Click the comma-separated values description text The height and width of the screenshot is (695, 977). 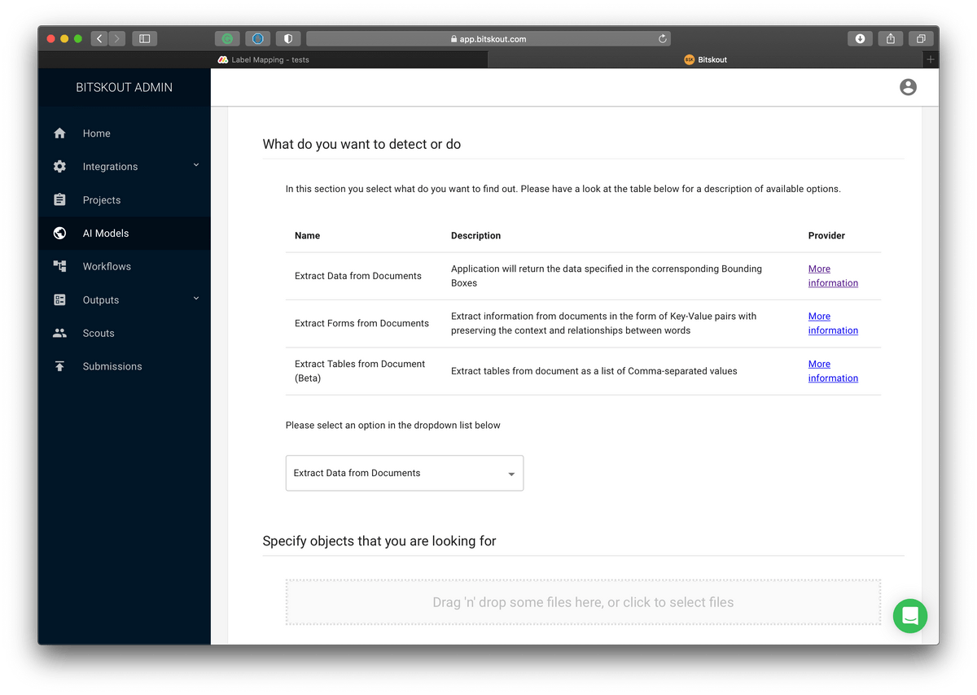point(594,371)
